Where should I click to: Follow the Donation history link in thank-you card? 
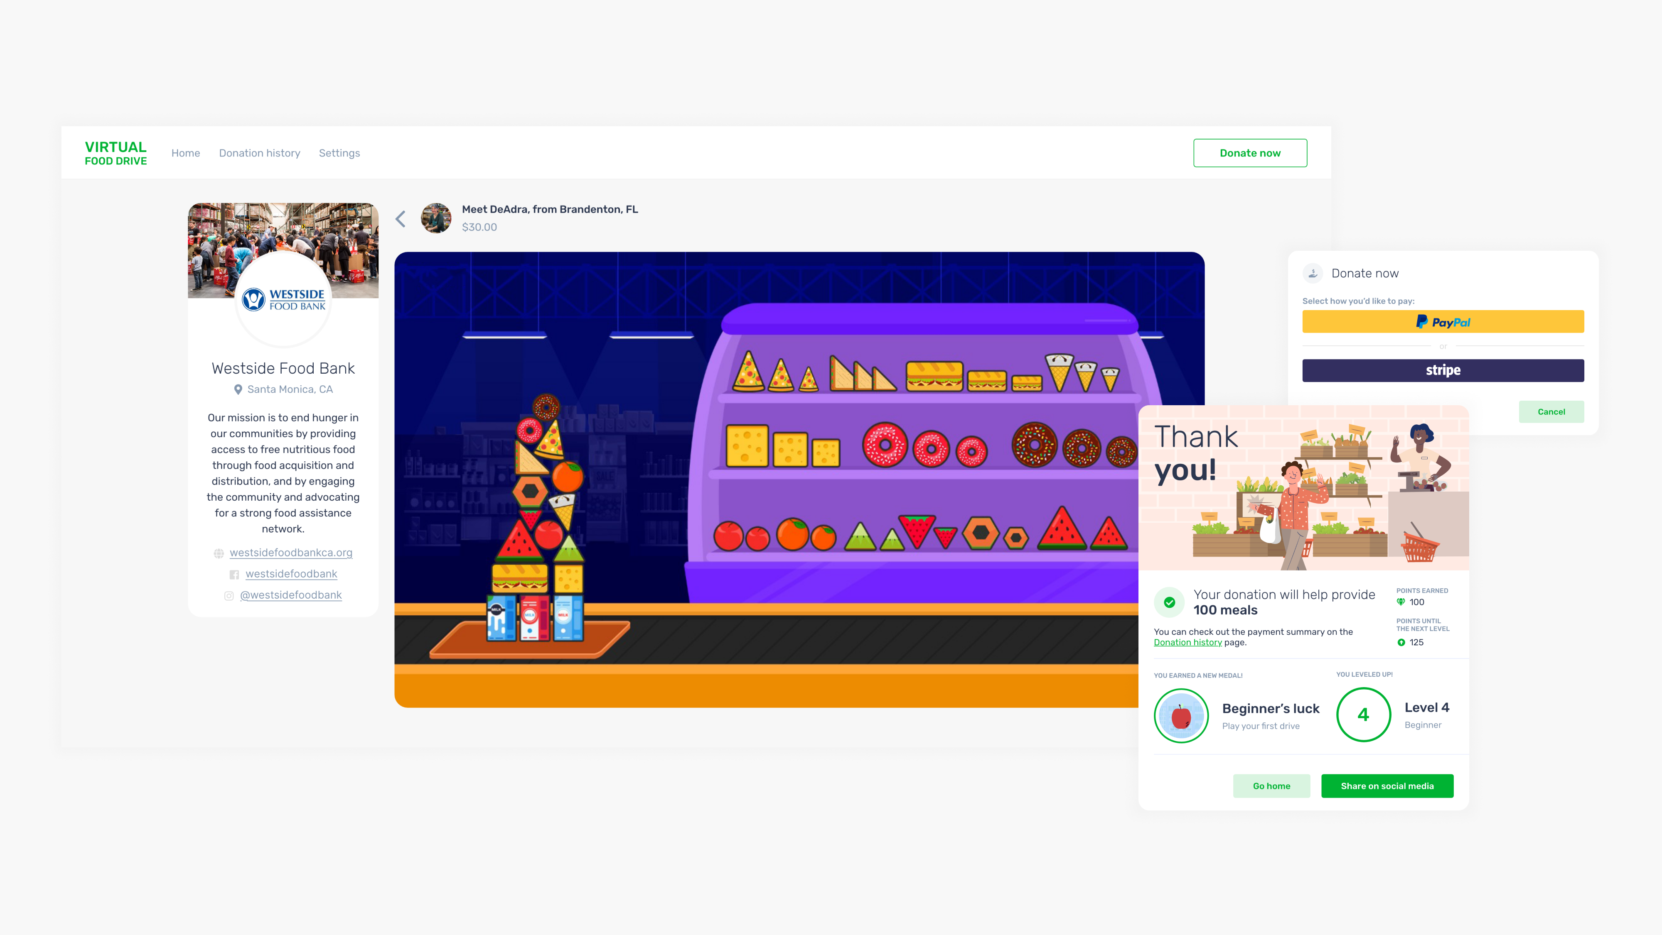[x=1188, y=643]
